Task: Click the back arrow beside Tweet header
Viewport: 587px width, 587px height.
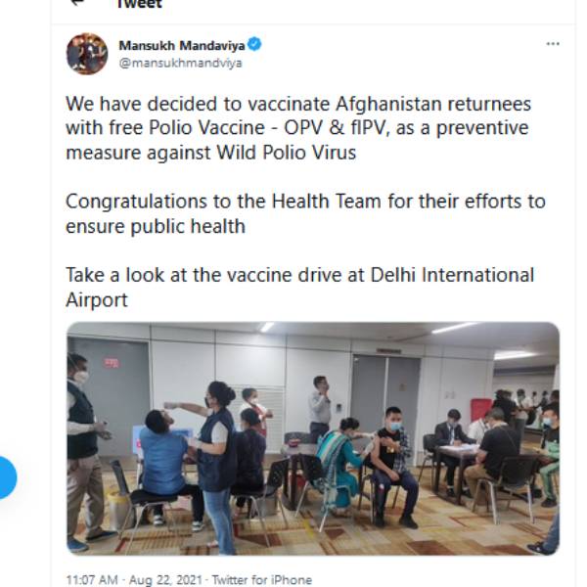Action: pyautogui.click(x=77, y=3)
